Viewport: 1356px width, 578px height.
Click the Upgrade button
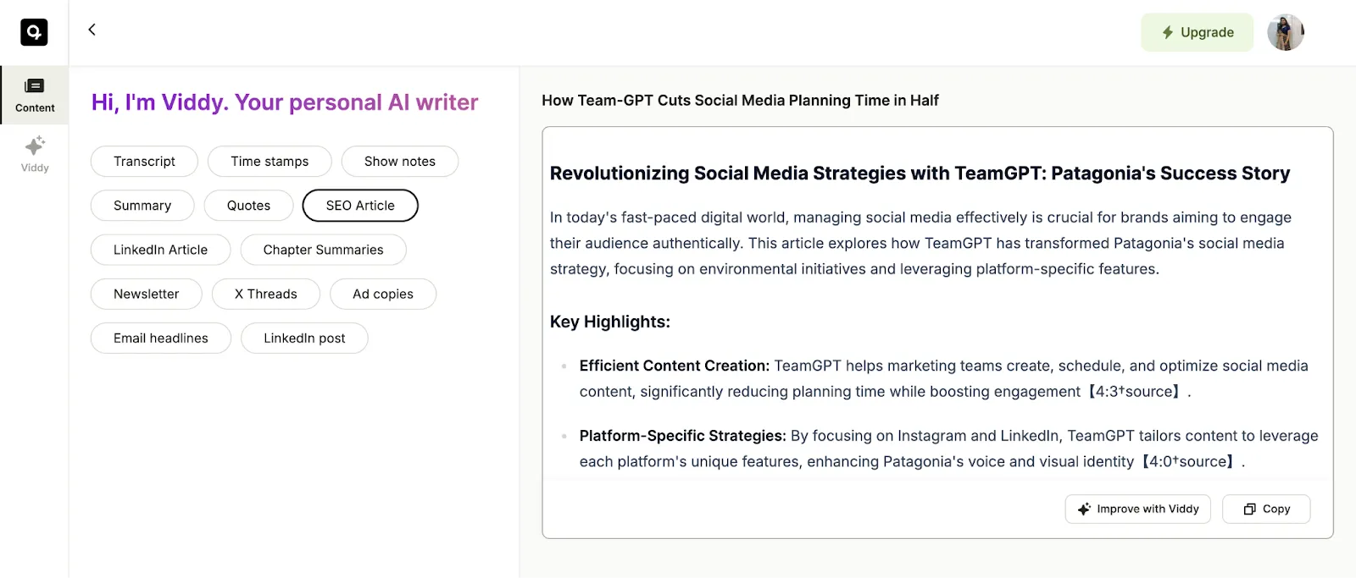click(1197, 32)
